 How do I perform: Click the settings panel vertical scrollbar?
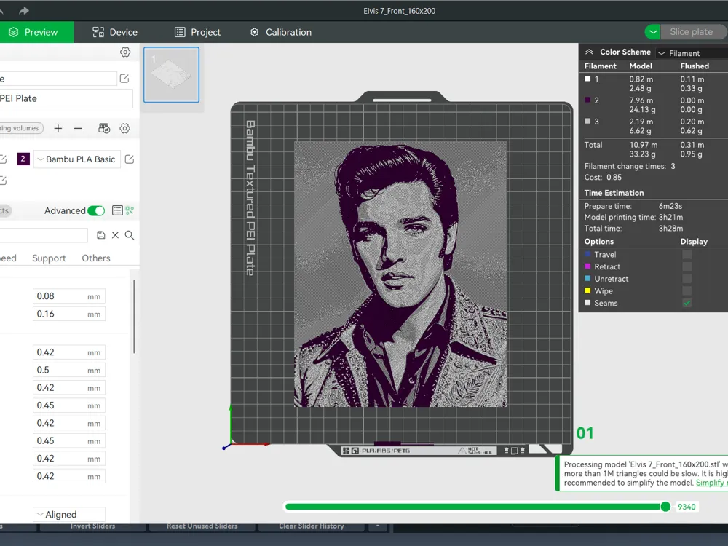(134, 317)
